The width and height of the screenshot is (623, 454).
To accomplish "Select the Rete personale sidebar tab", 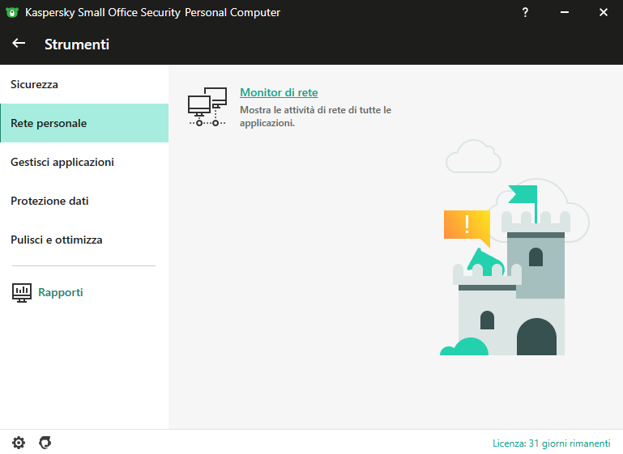I will pyautogui.click(x=84, y=123).
